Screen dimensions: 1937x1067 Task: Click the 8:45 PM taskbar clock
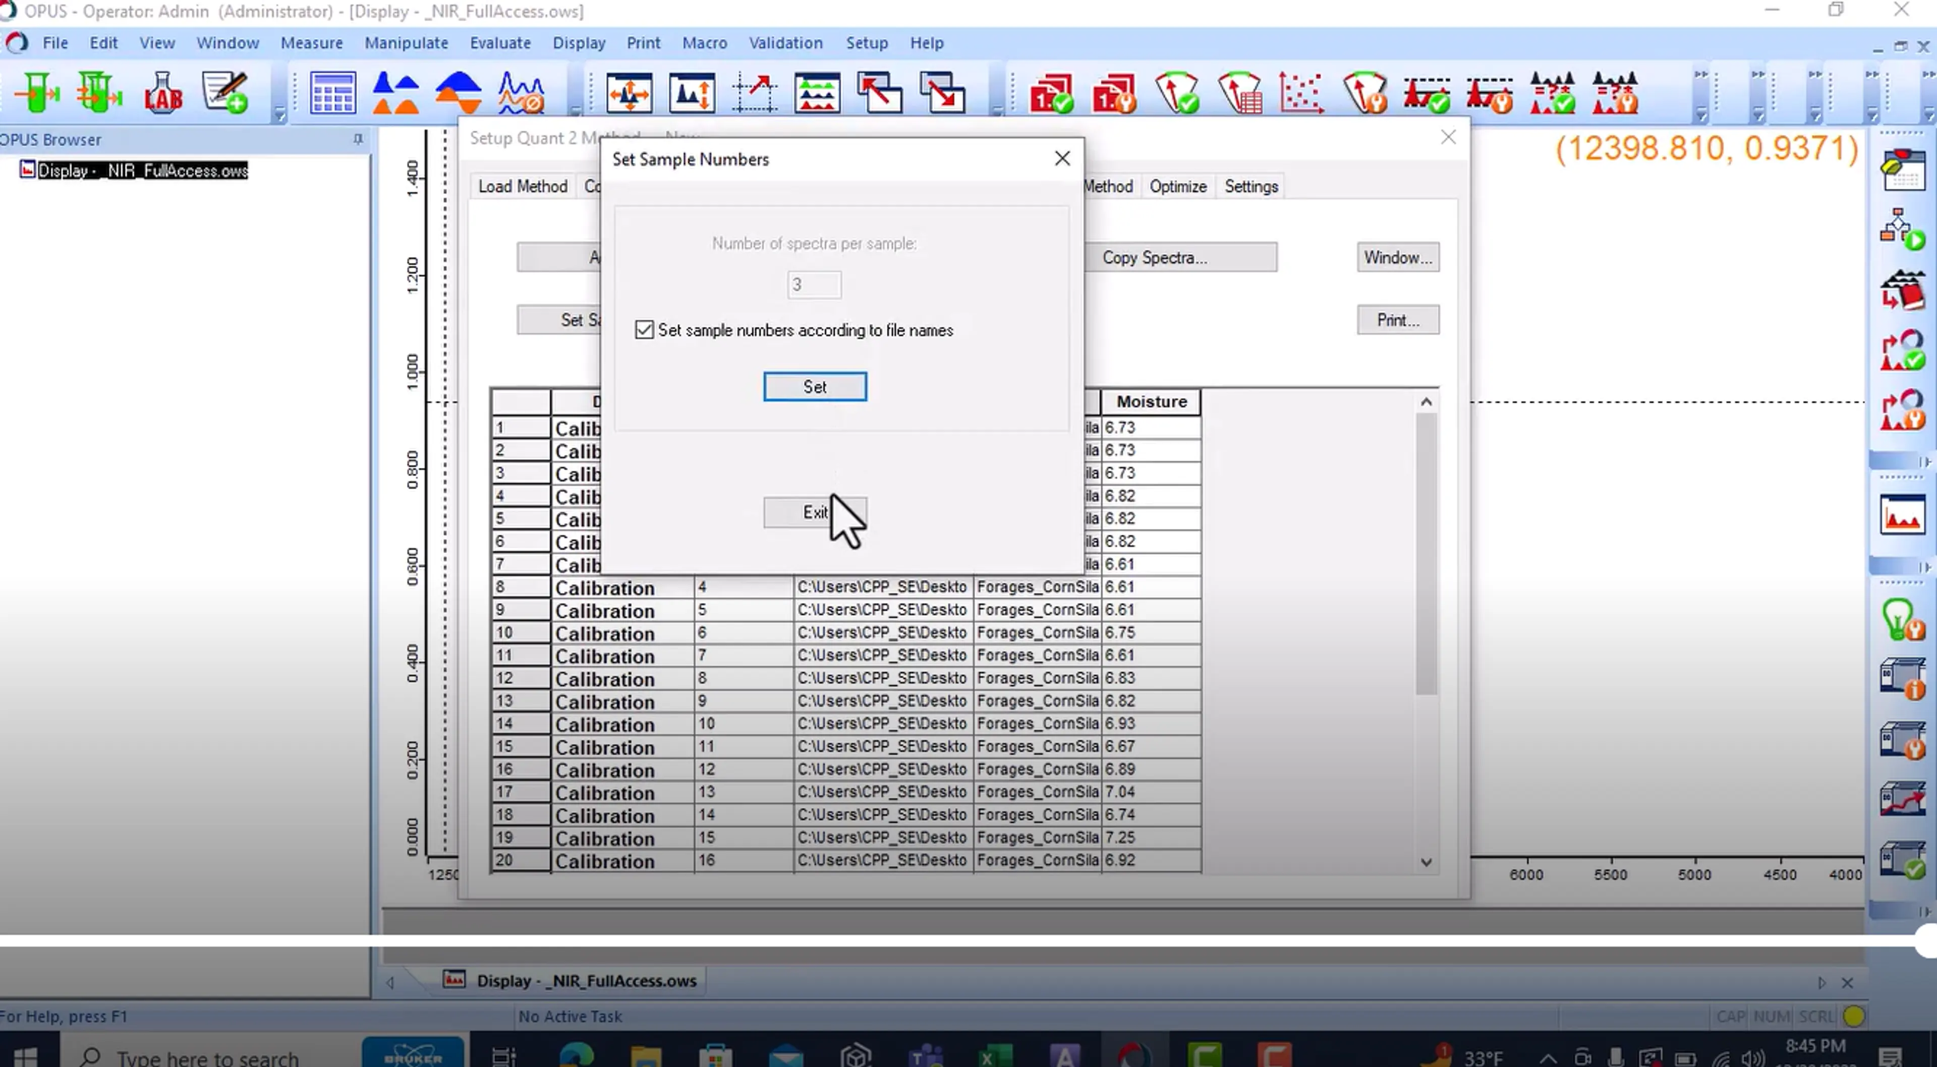1815,1046
